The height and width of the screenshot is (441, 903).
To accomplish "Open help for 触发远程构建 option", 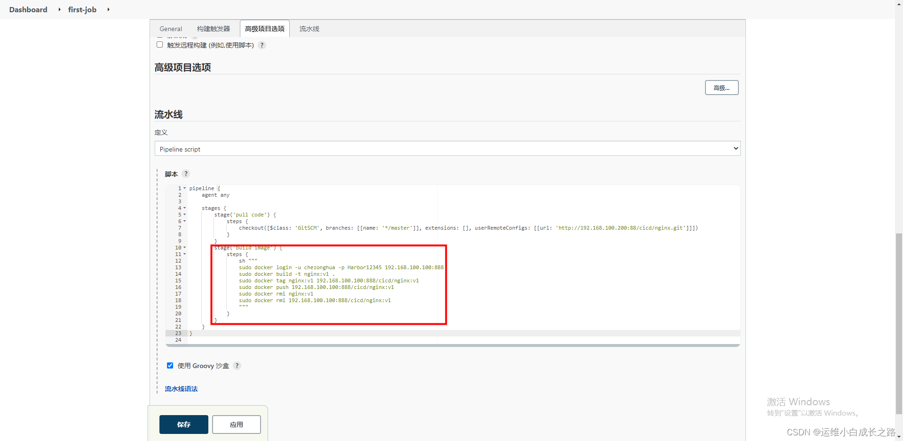I will point(262,45).
